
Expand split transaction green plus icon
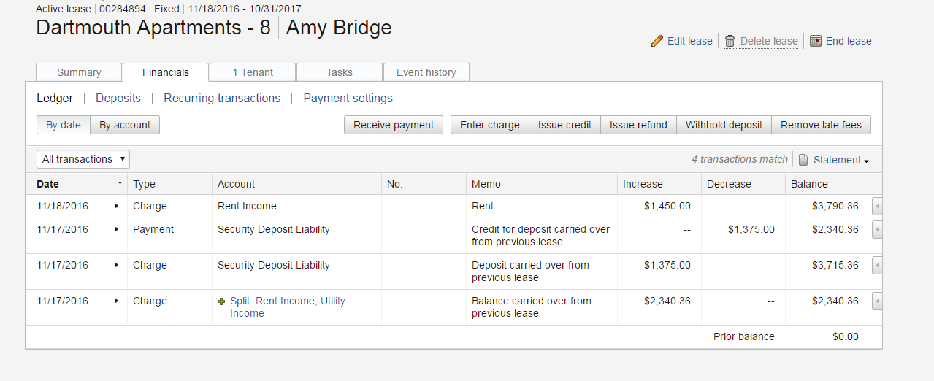click(x=221, y=301)
